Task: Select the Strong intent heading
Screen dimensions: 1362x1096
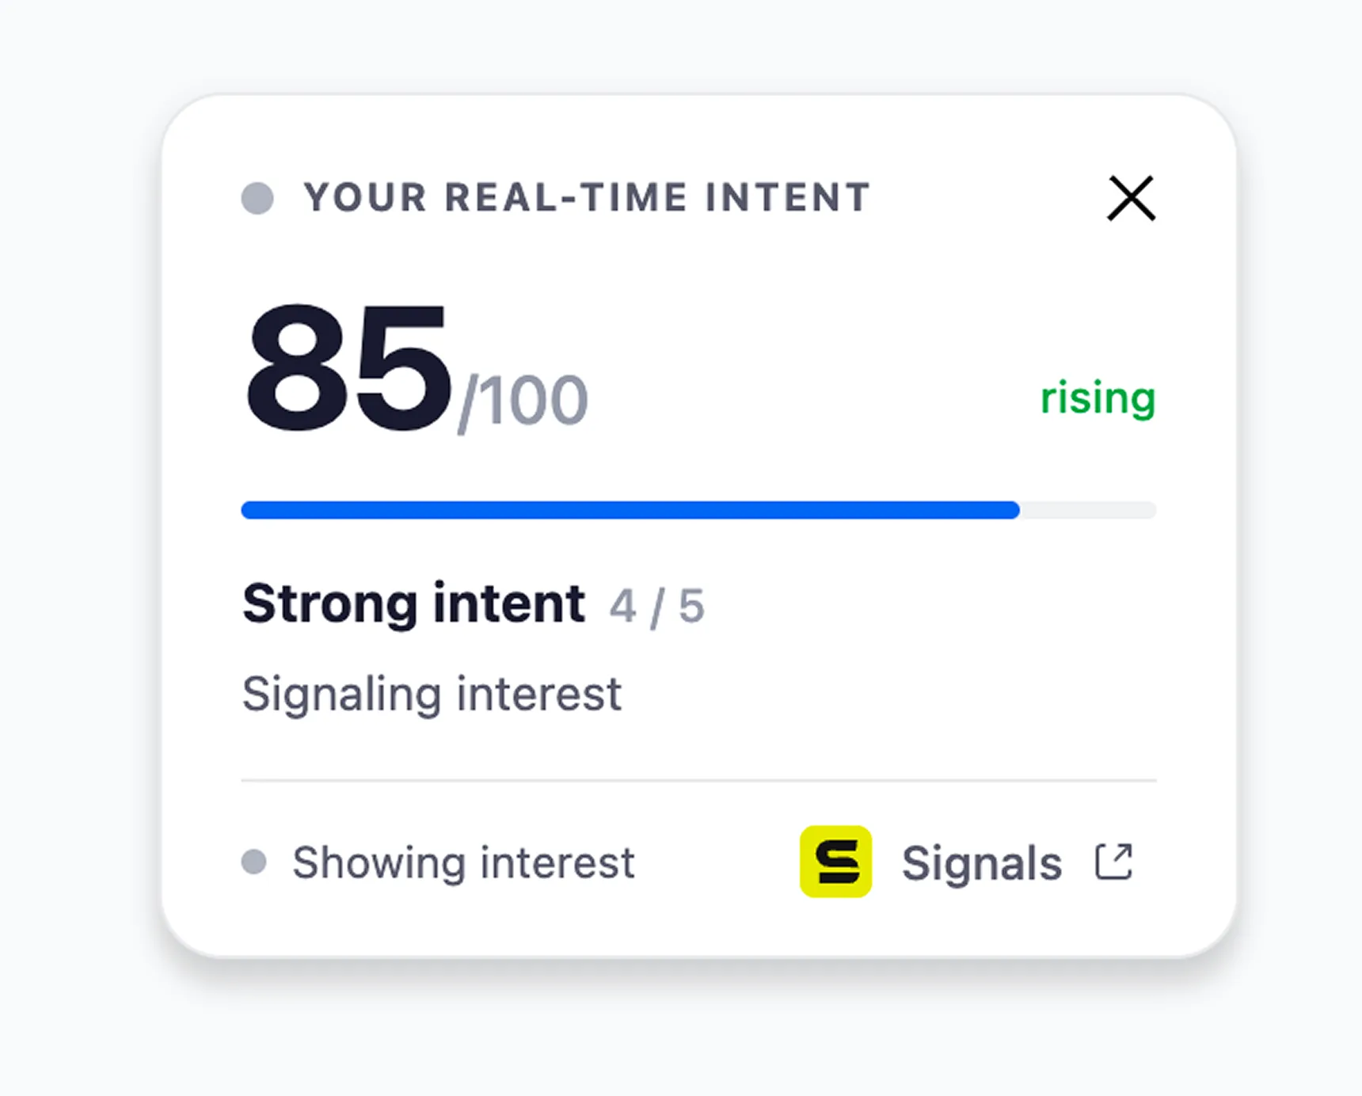Action: coord(413,603)
